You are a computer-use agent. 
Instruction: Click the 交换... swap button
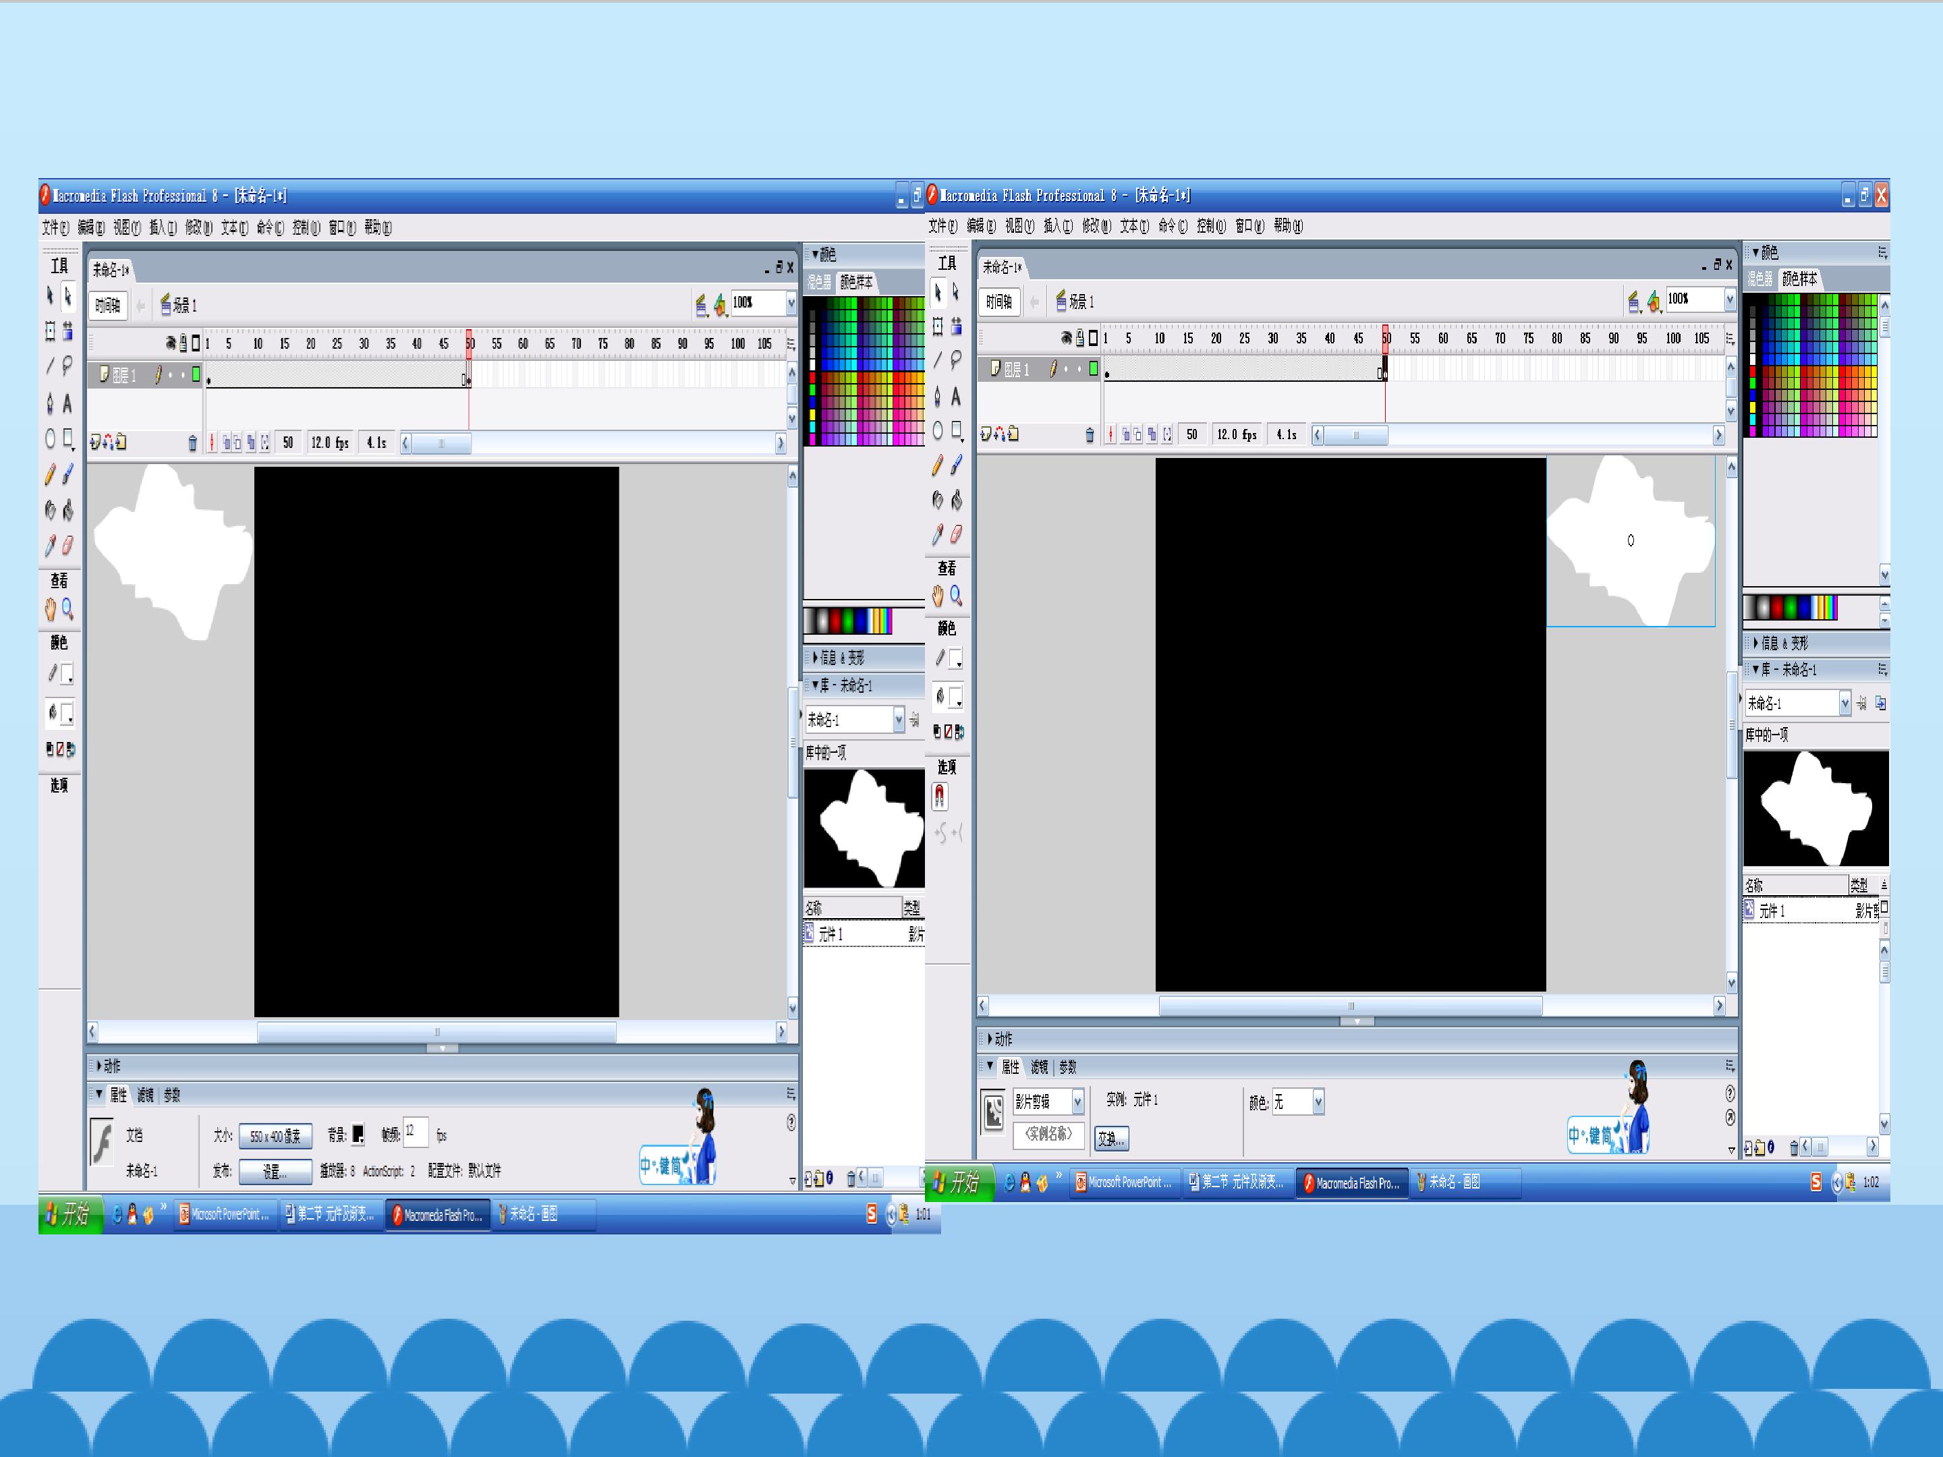[1110, 1139]
